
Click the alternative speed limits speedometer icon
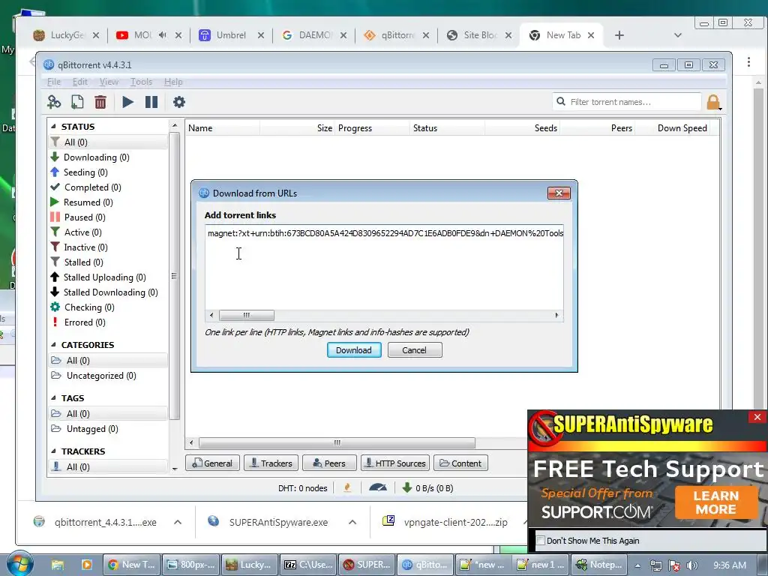(x=378, y=487)
